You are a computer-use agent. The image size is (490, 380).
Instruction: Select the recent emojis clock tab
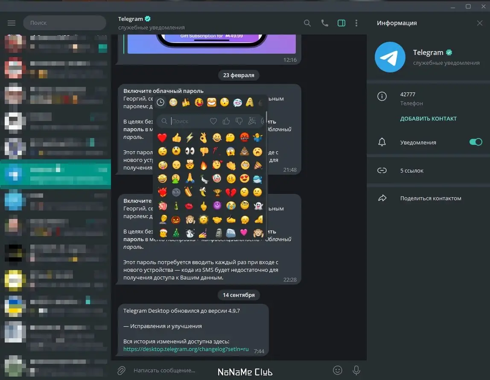160,102
